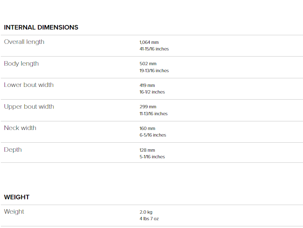This screenshot has width=303, height=228.
Task: Click the 2.0 kg weight value
Action: (x=146, y=212)
